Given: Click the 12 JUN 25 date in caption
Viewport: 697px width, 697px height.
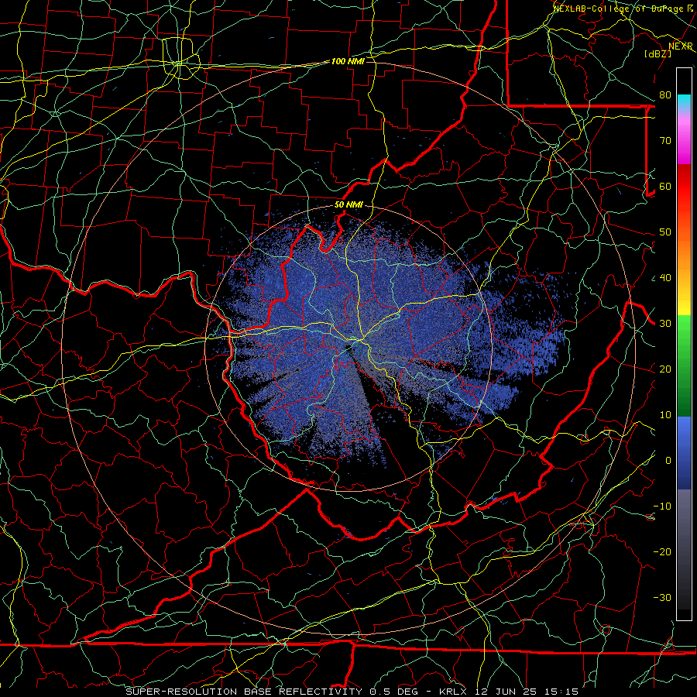Looking at the screenshot, I should point(506,692).
